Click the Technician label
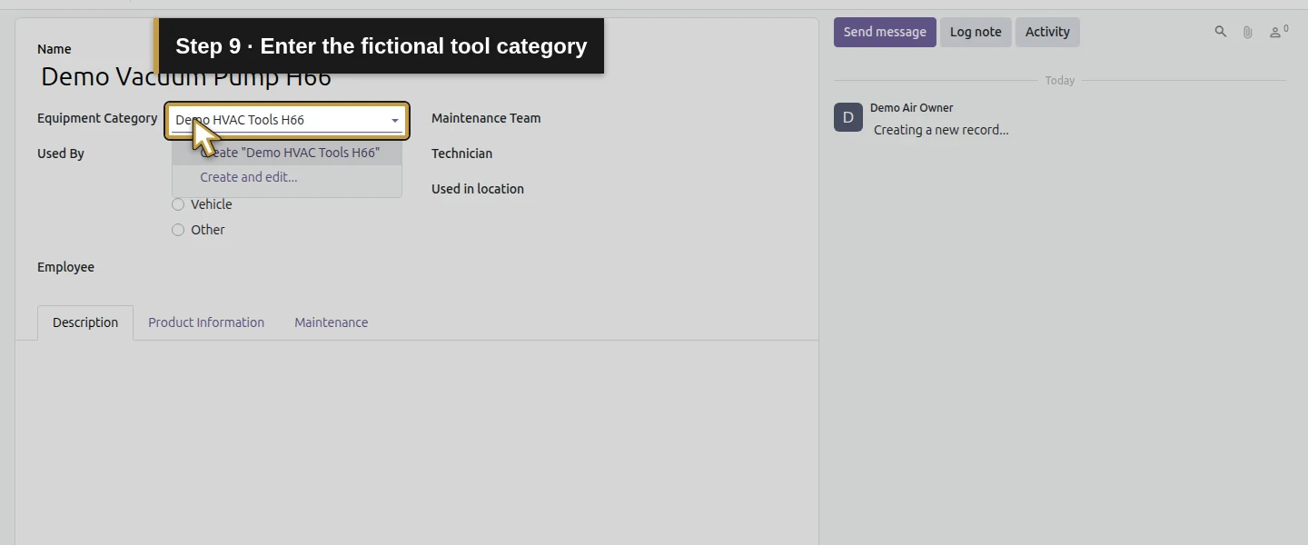Image resolution: width=1308 pixels, height=545 pixels. tap(461, 154)
